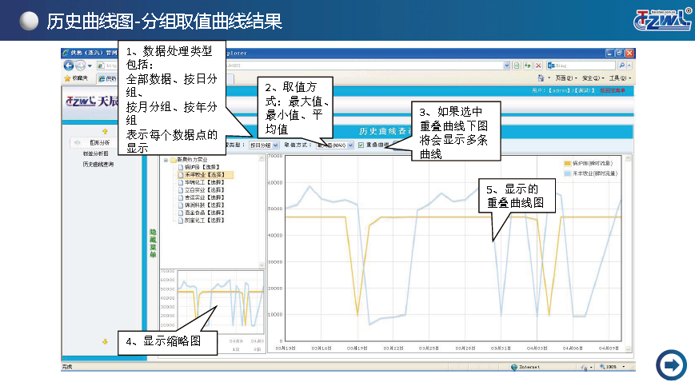This screenshot has width=695, height=390.
Task: Select the 图形分析 sidebar heading
Action: click(99, 142)
